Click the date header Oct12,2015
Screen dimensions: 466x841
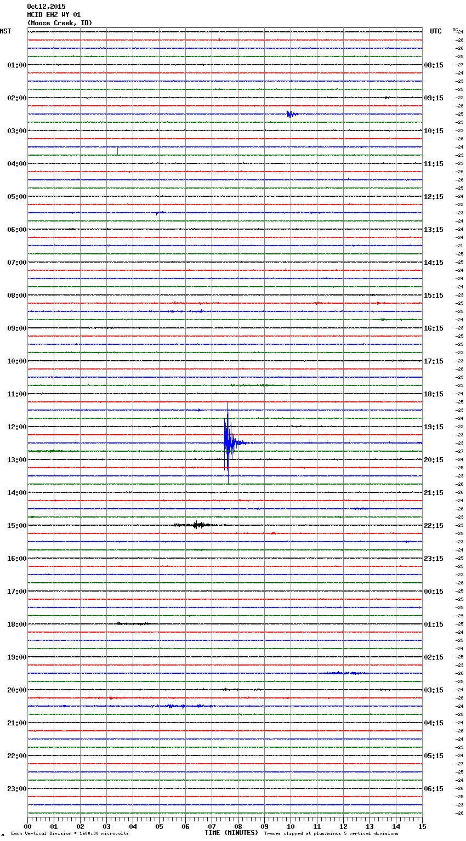point(46,7)
